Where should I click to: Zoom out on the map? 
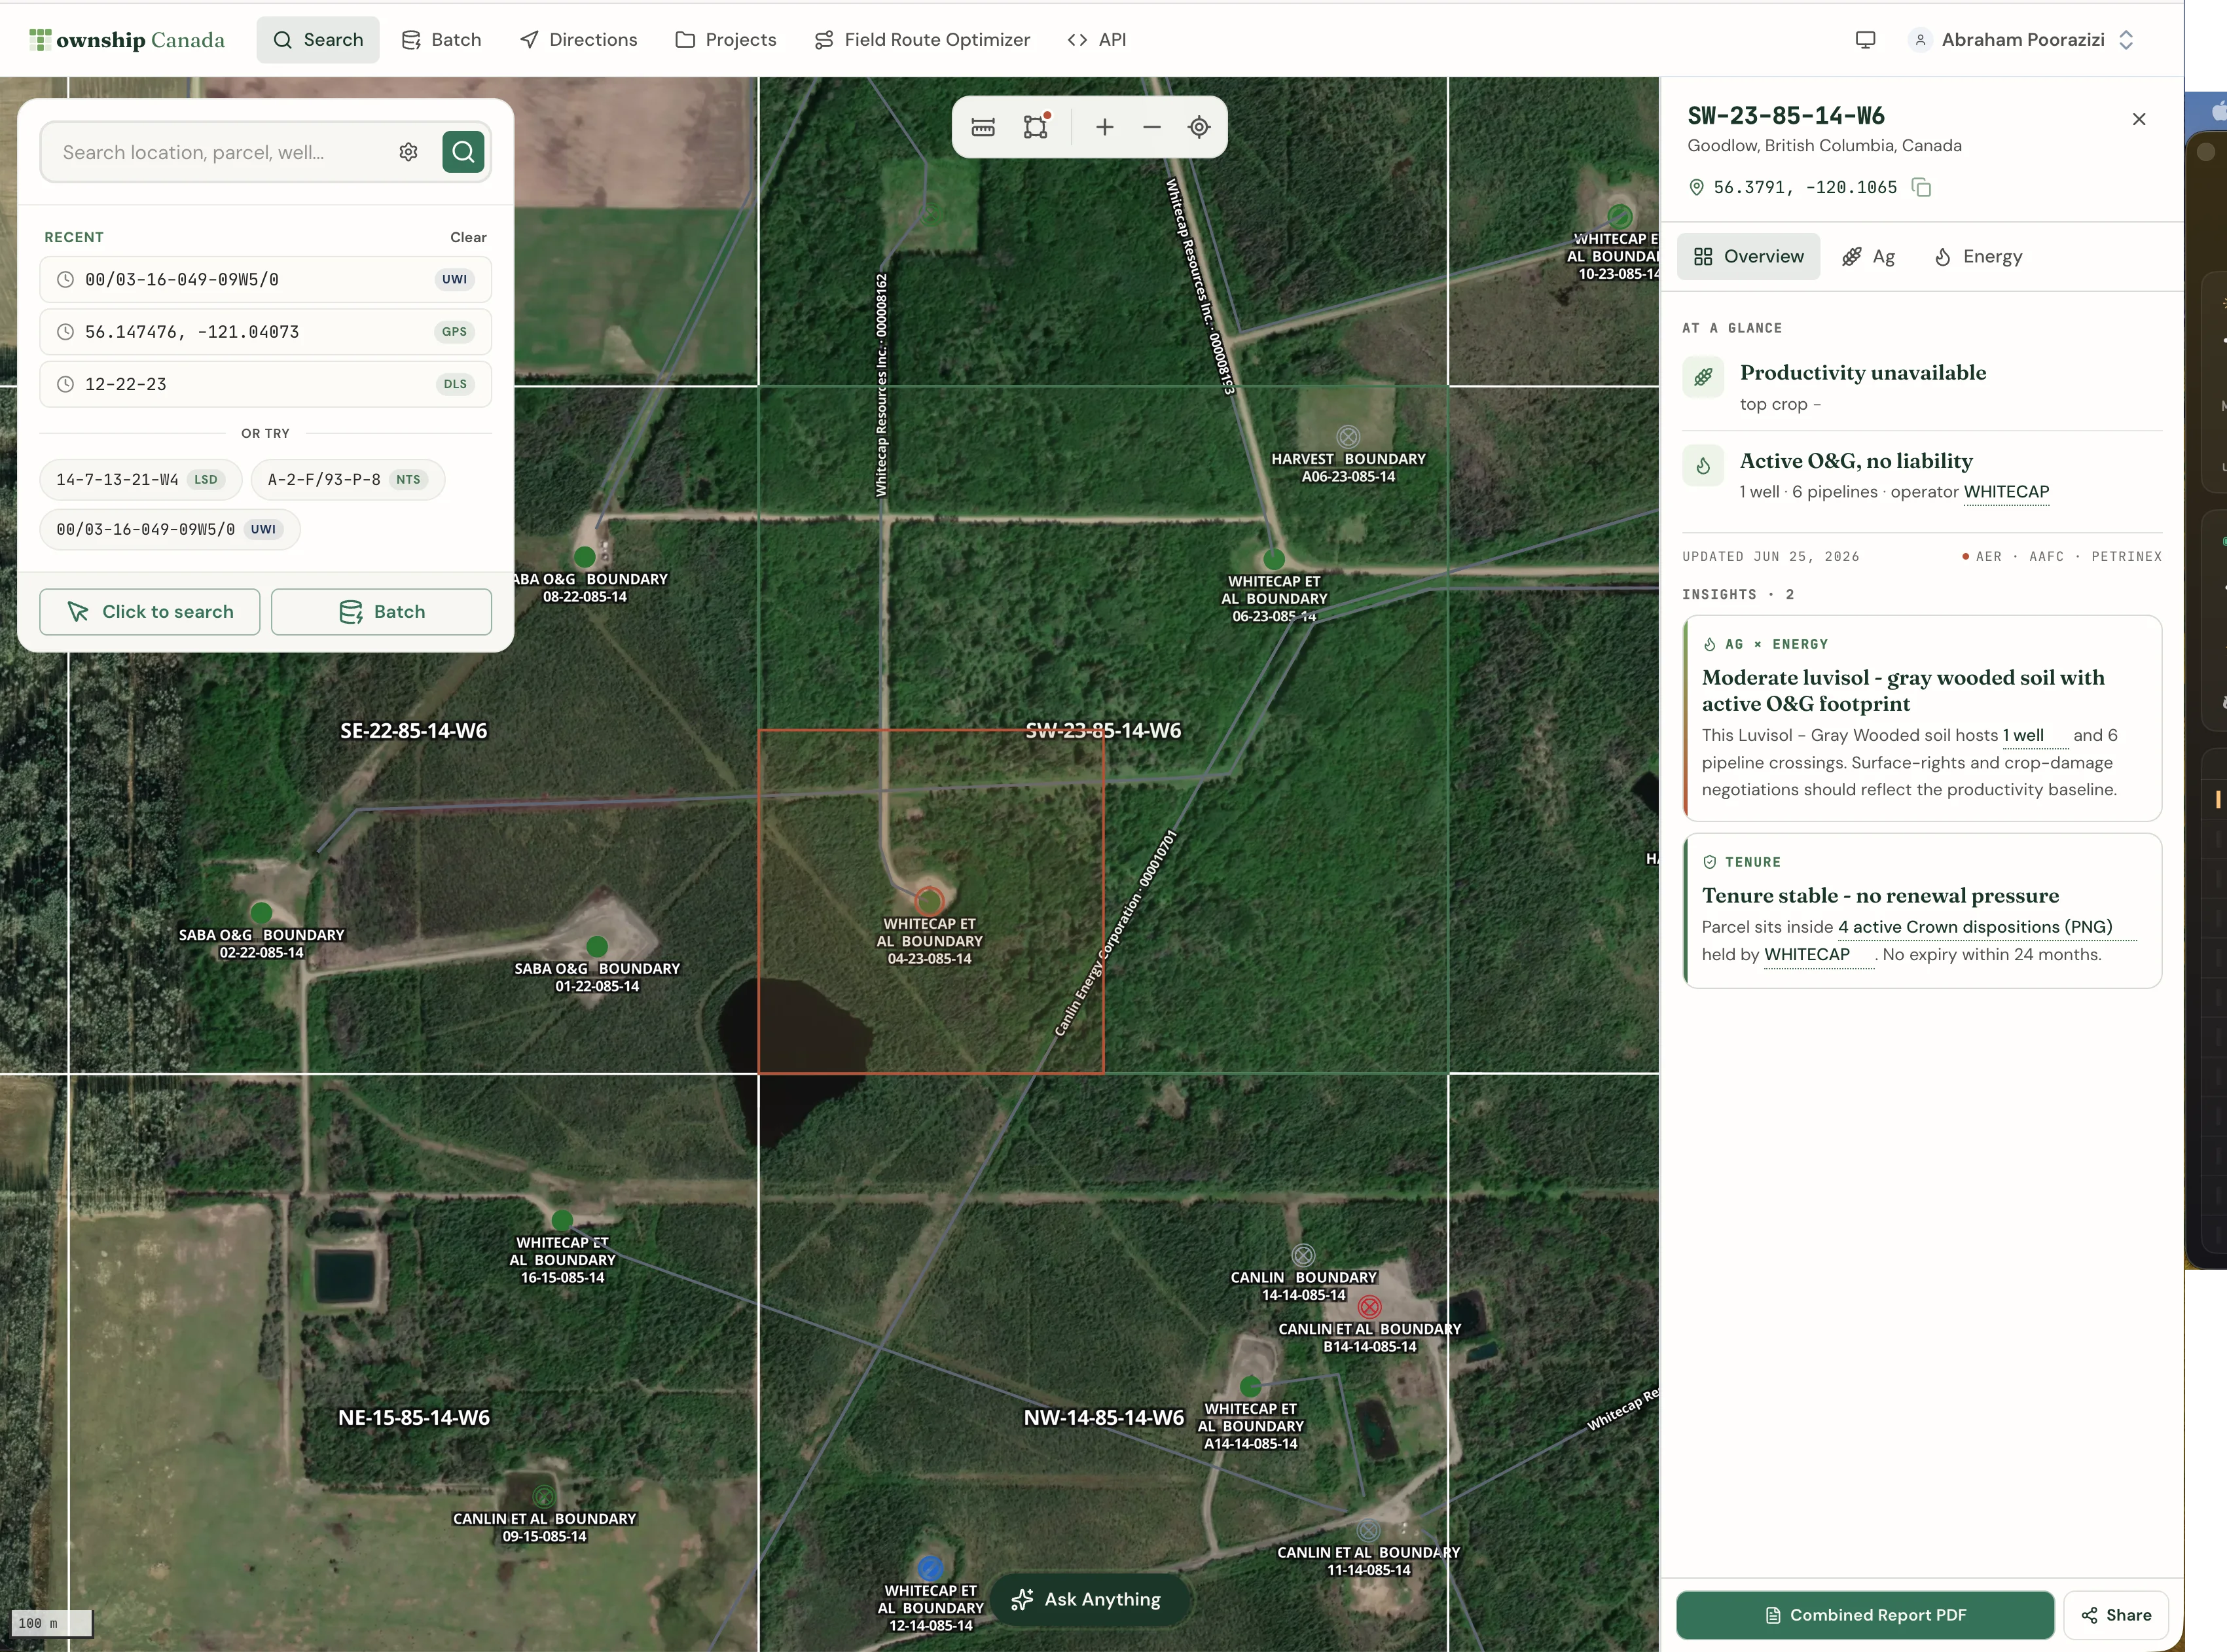[1152, 127]
